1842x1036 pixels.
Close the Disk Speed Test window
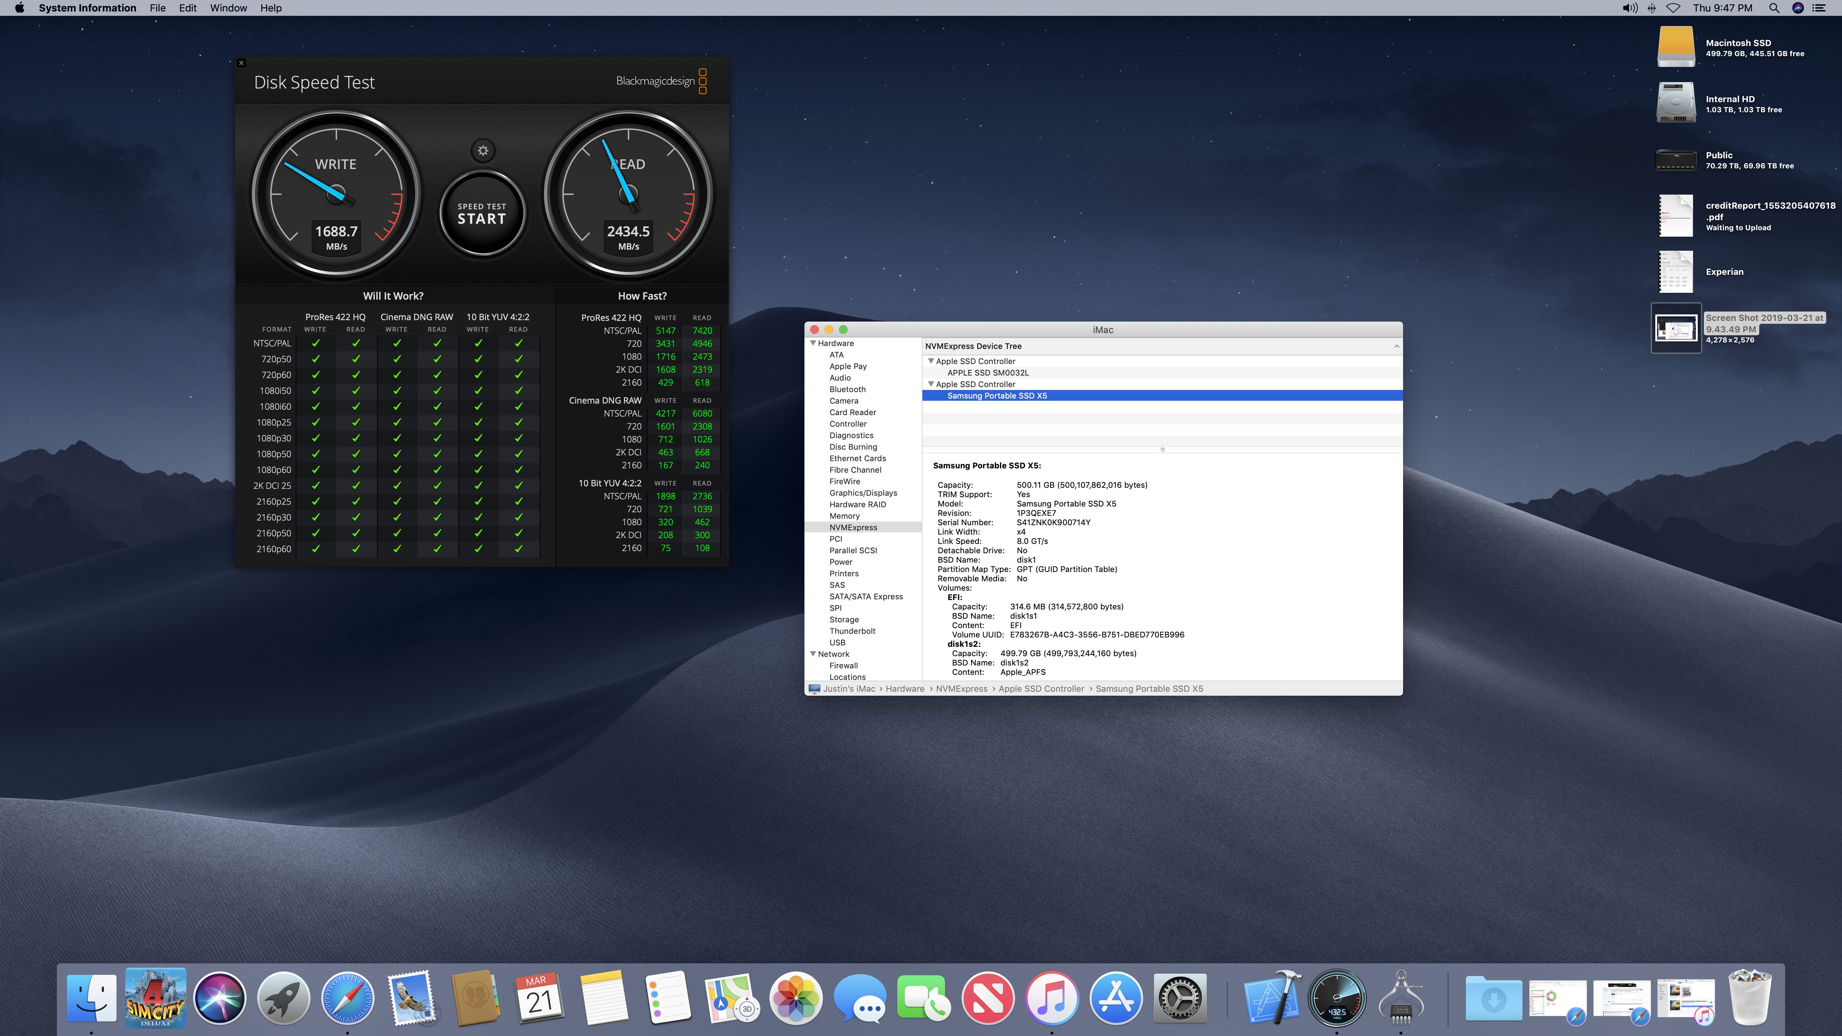tap(242, 63)
